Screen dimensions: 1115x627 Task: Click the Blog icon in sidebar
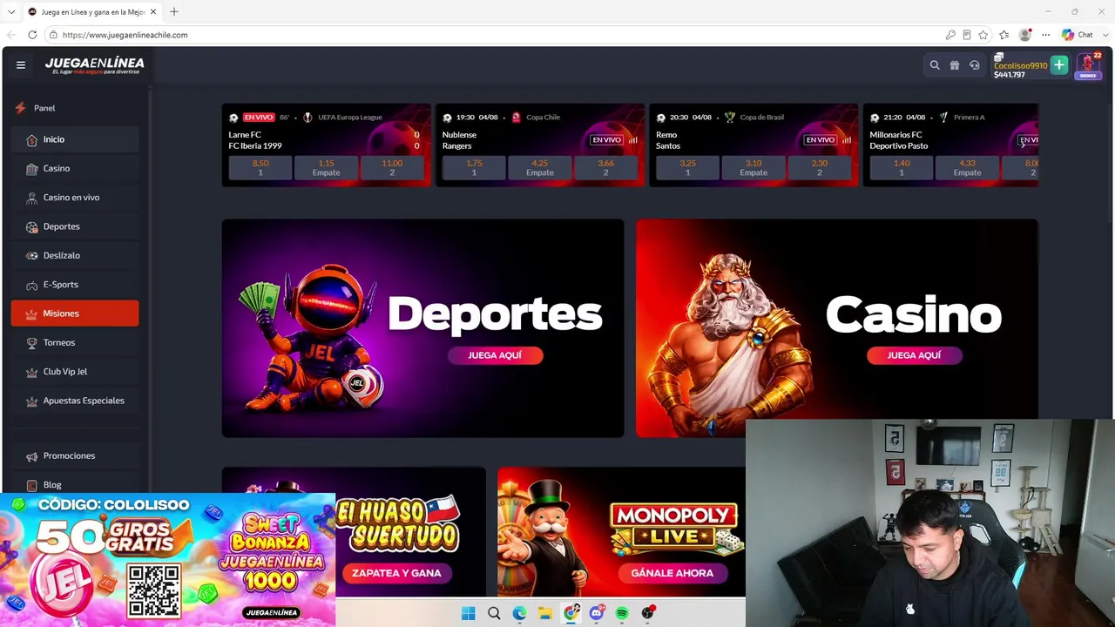click(32, 485)
